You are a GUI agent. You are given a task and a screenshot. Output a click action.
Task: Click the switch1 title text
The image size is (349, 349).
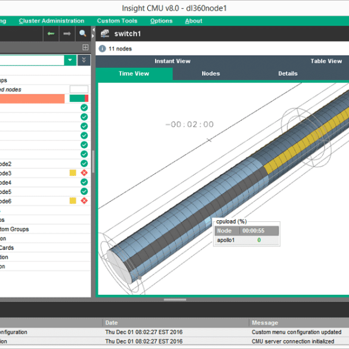128,34
